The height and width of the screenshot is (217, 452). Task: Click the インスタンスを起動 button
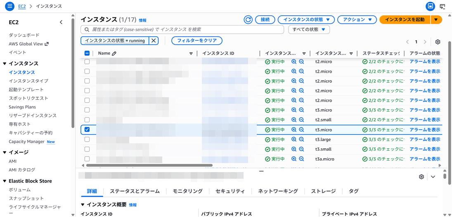click(405, 20)
